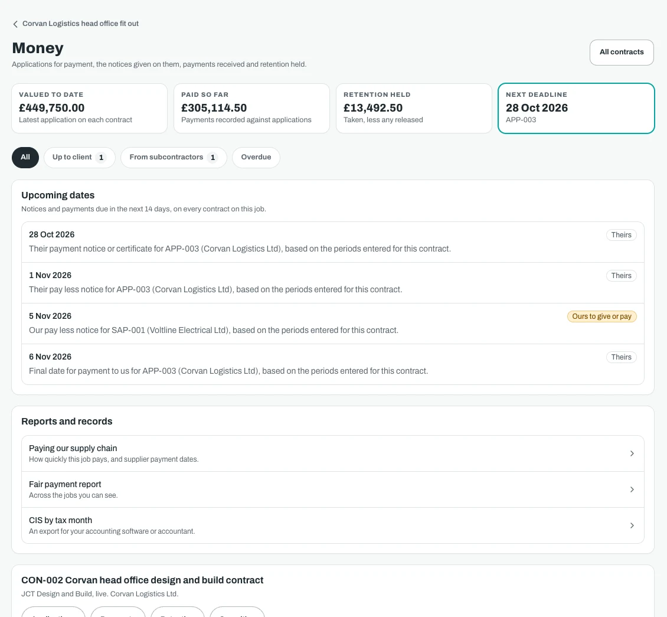Click the JCT Design and Build, live subtitle
667x617 pixels.
(100, 594)
